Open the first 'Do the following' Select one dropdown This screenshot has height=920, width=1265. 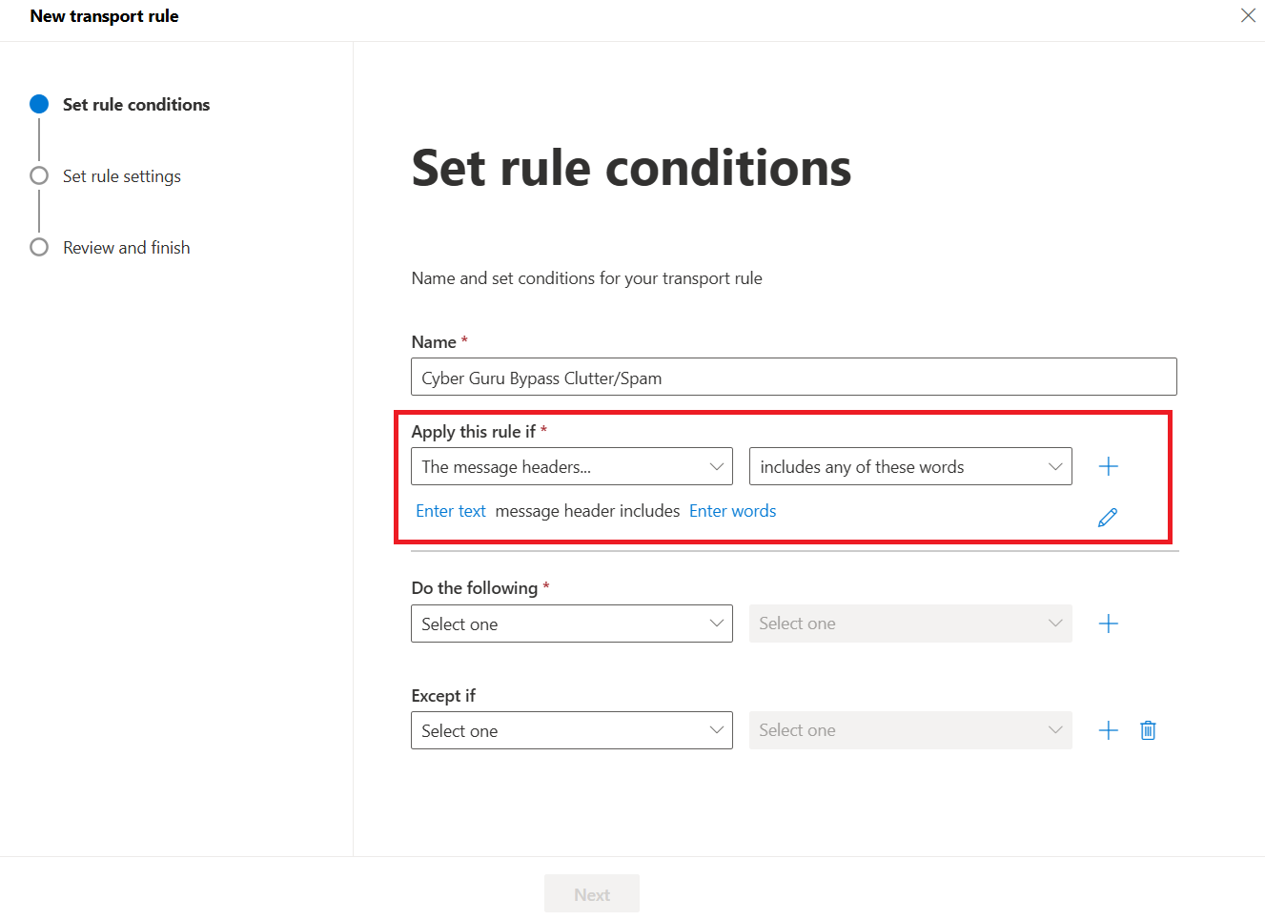pyautogui.click(x=572, y=624)
